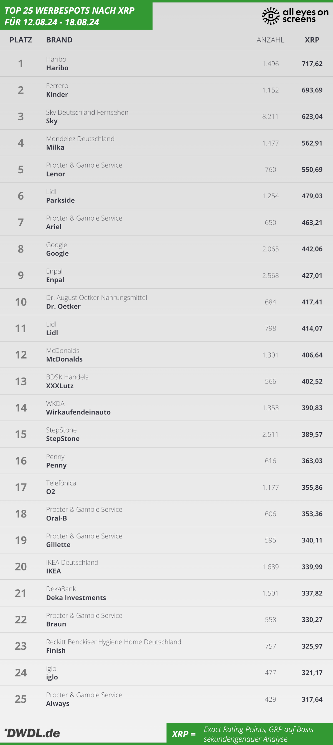Click Sky Deutschland Fernsehen advertiser text

point(87,112)
